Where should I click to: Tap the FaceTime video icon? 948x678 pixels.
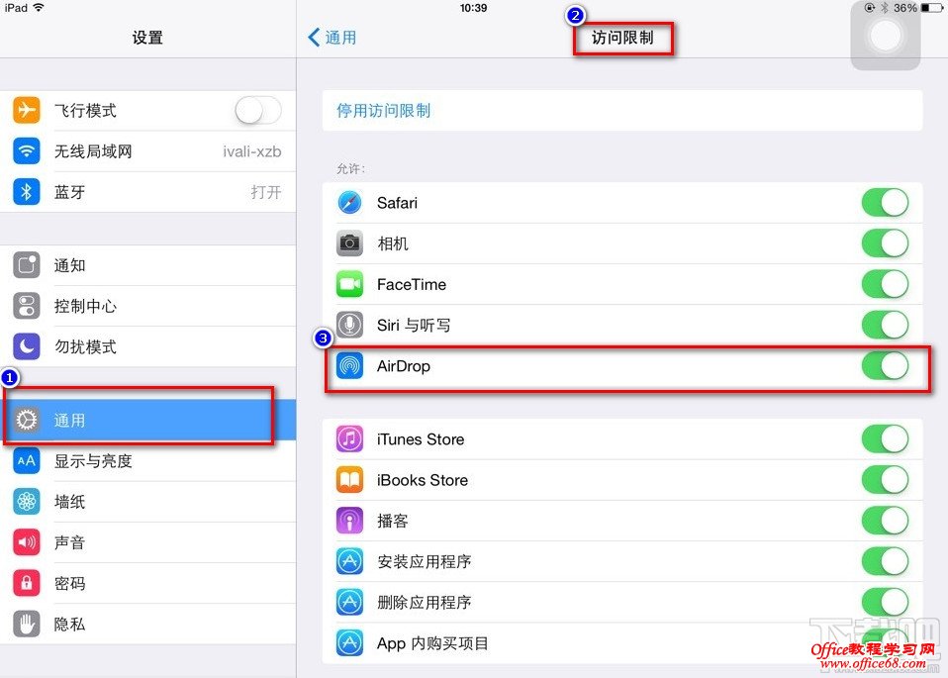click(349, 284)
